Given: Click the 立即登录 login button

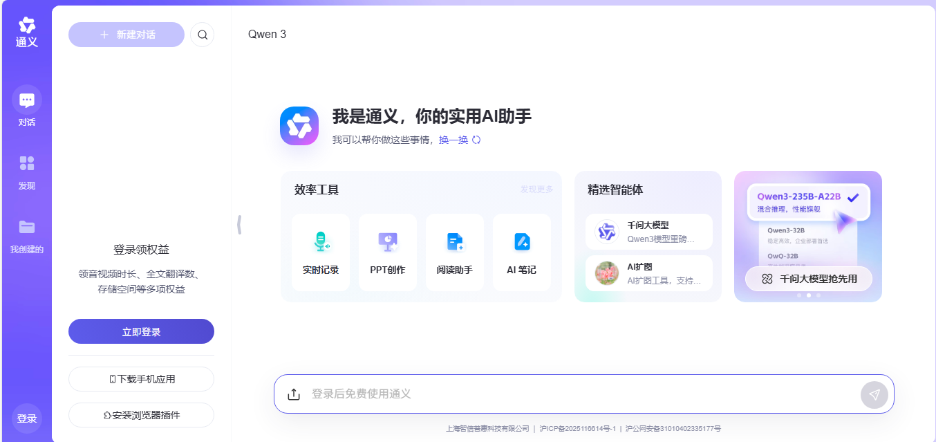Looking at the screenshot, I should coord(141,331).
